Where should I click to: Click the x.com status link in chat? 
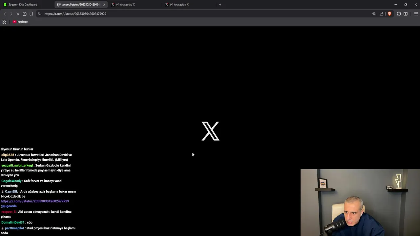pyautogui.click(x=35, y=201)
